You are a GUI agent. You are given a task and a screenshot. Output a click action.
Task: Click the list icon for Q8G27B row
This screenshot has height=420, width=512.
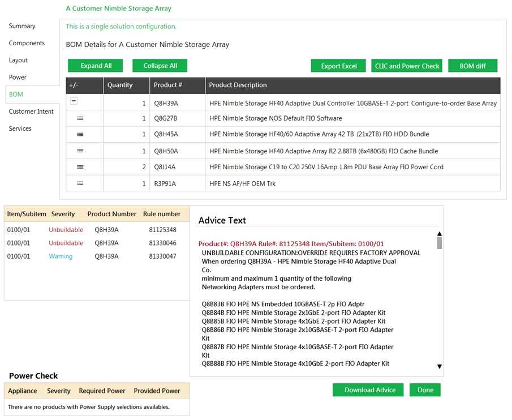tap(80, 118)
